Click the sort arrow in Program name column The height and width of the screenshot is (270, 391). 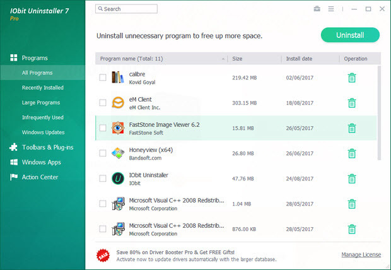(223, 59)
